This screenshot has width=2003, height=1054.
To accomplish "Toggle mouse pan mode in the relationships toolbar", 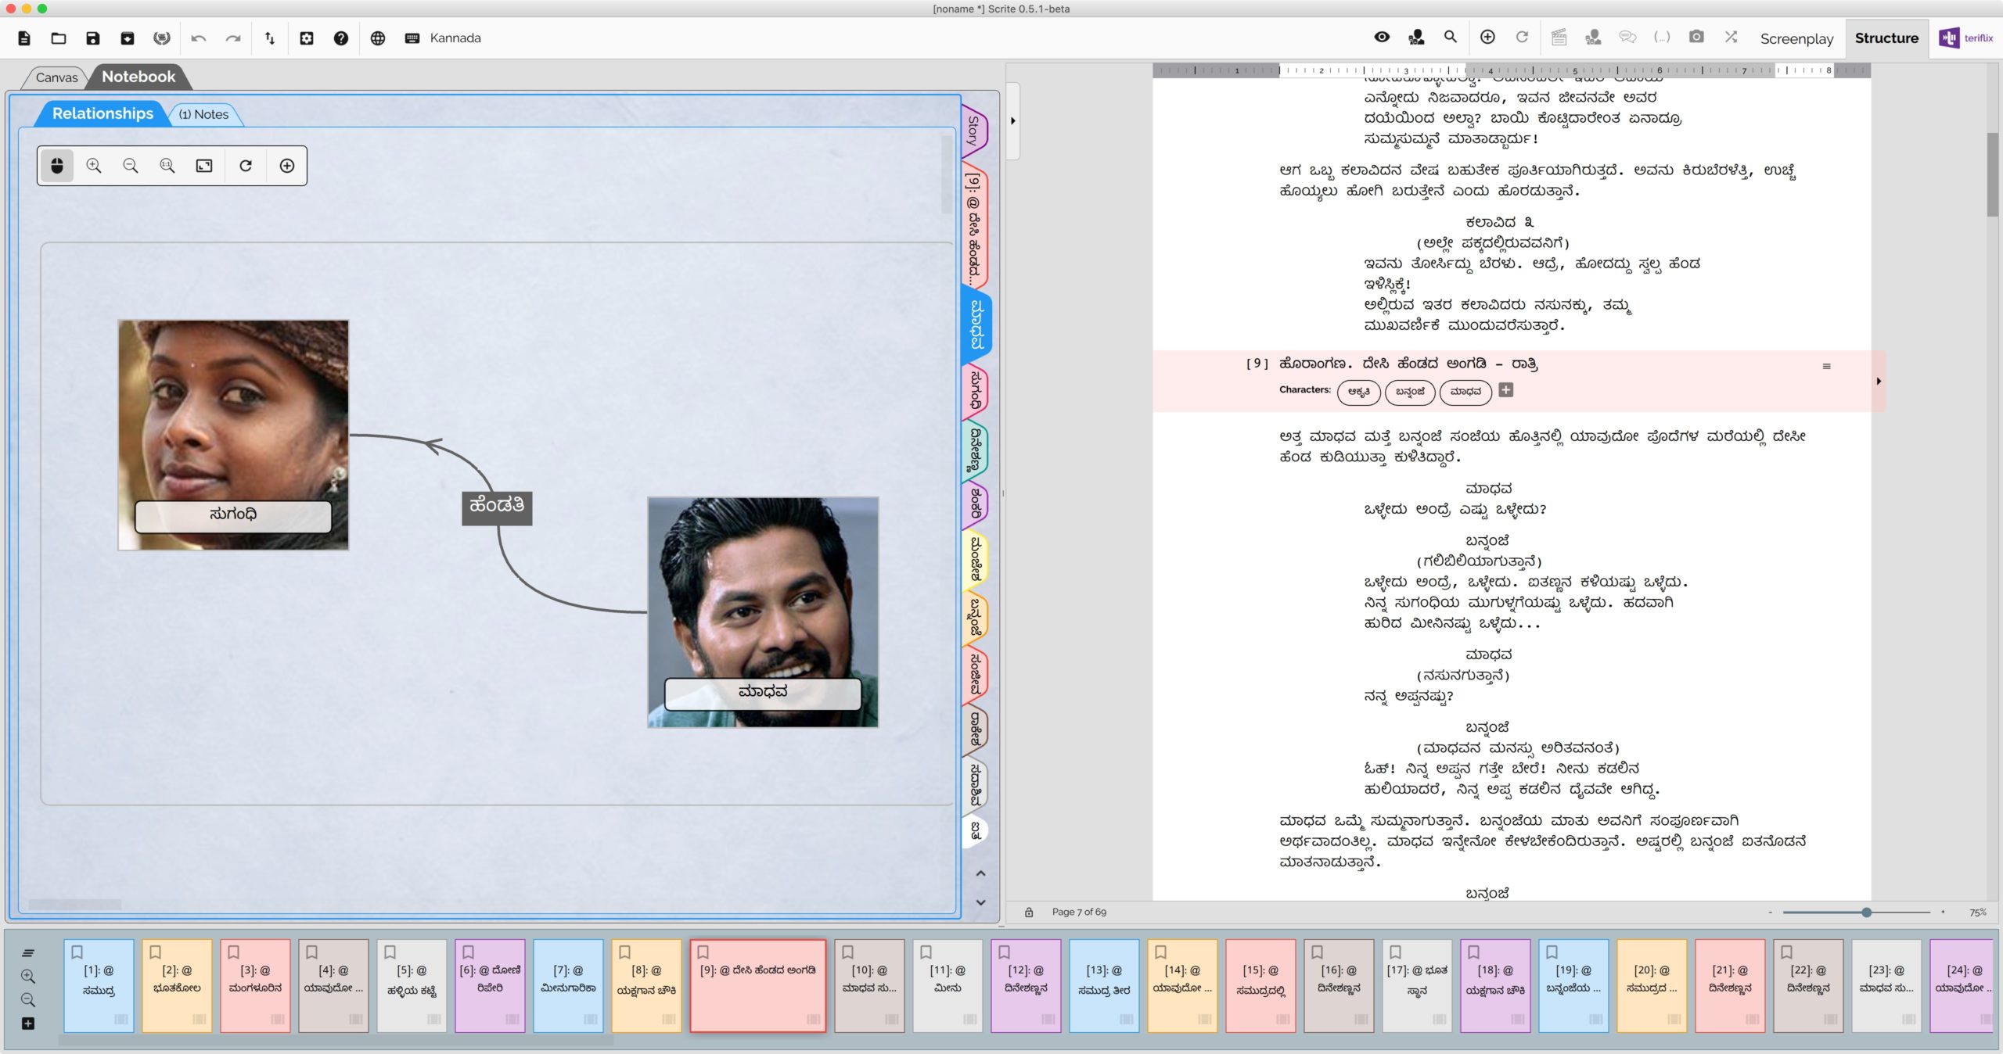I will tap(57, 166).
